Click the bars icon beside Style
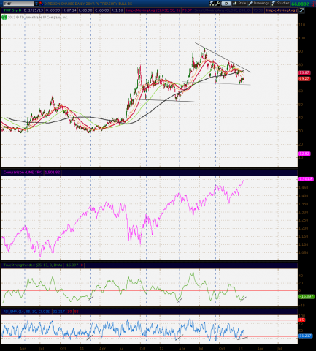This screenshot has height=351, width=316. point(235,4)
